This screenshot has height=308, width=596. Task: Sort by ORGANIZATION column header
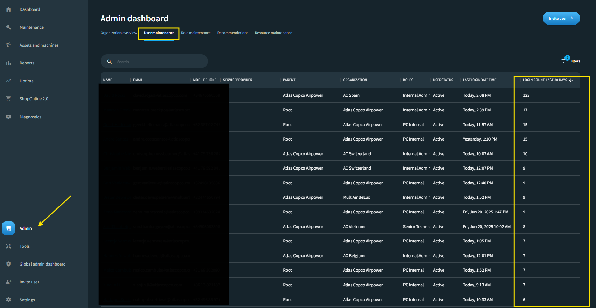click(x=355, y=80)
